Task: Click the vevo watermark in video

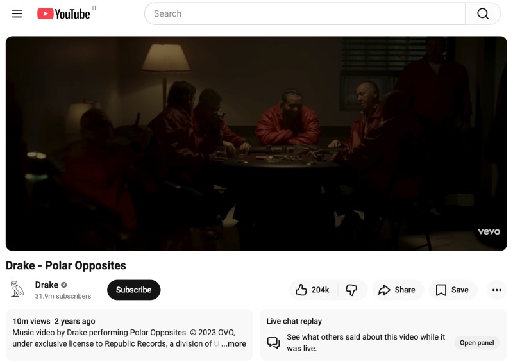Action: tap(489, 231)
